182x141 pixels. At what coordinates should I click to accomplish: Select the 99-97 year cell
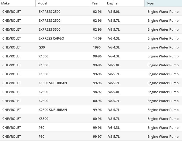(x=97, y=137)
